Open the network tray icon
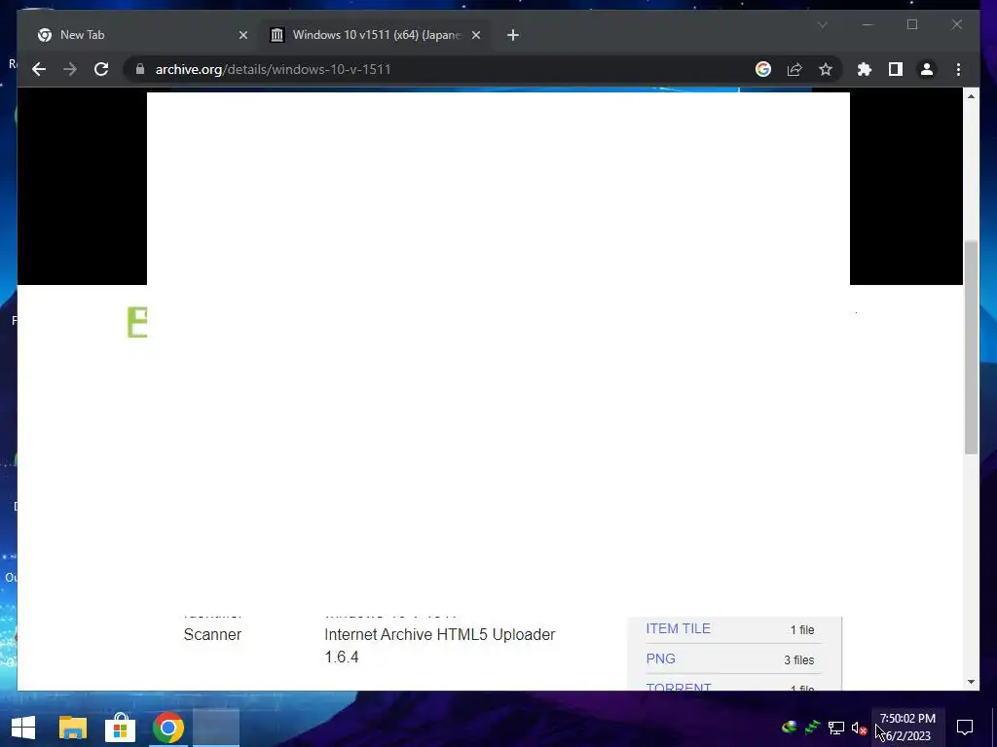Screen dimensions: 997x747 tap(835, 728)
